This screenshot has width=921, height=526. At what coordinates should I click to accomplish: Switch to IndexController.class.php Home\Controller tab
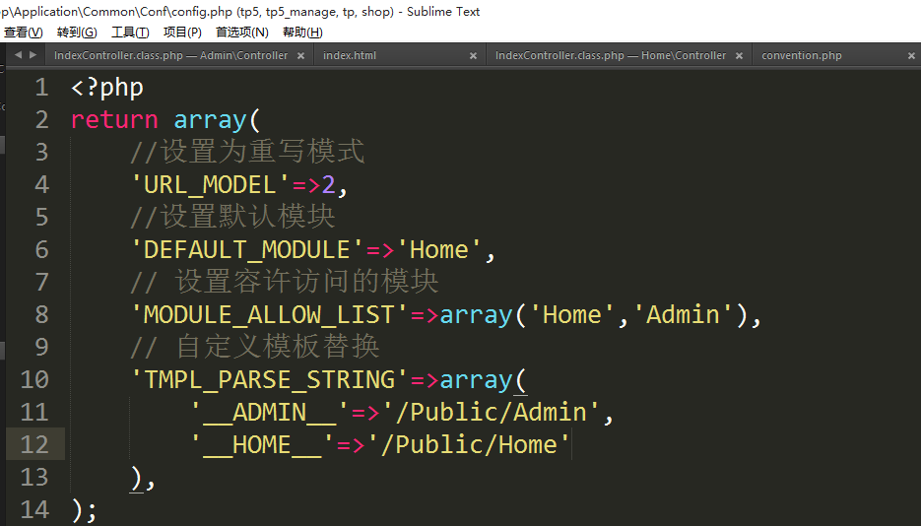pos(610,55)
